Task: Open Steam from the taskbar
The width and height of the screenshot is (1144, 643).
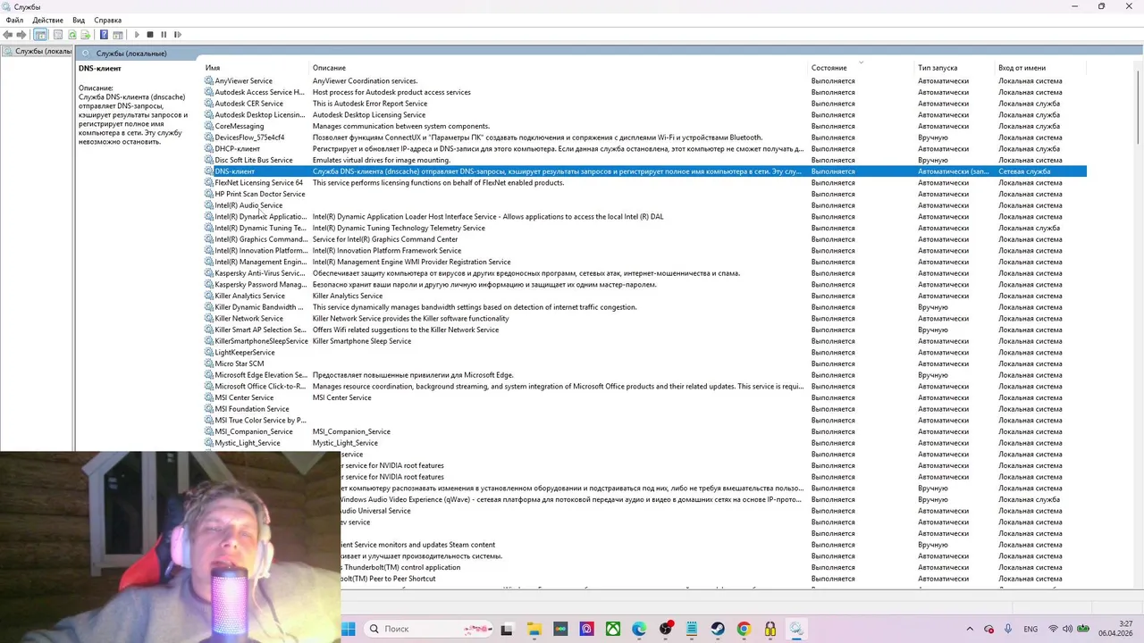Action: click(x=718, y=629)
